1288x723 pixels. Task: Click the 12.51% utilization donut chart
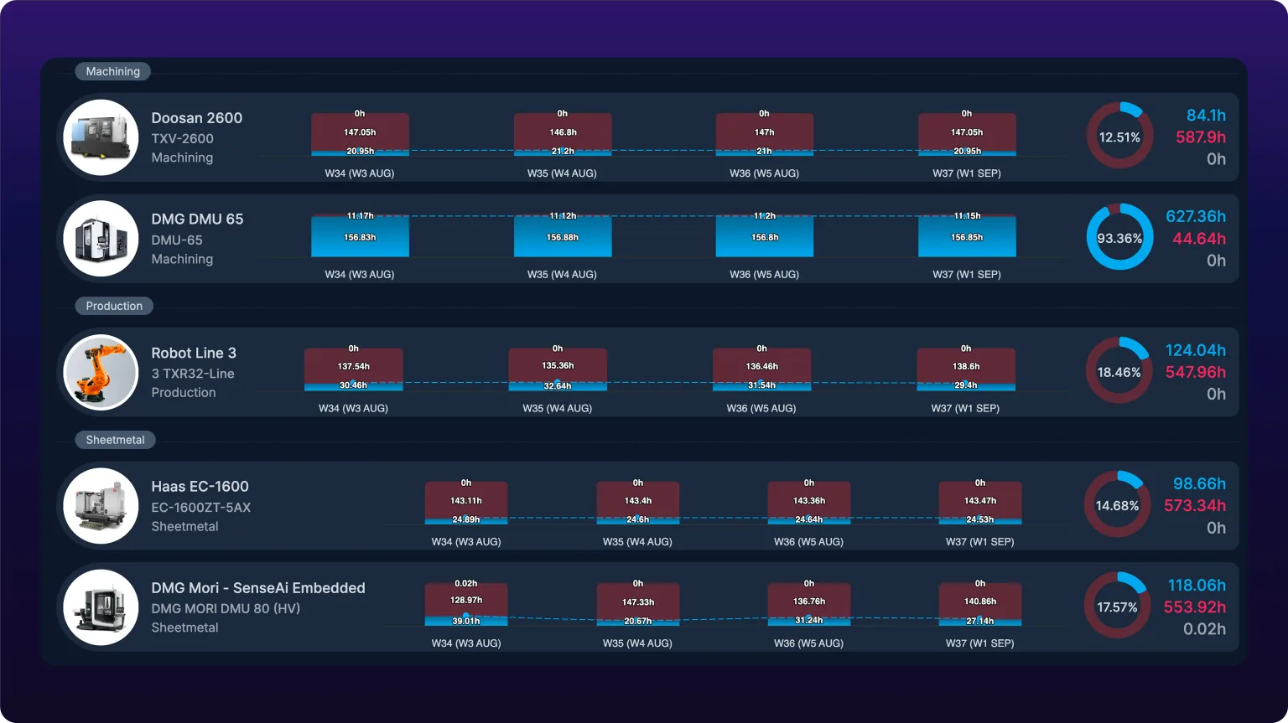click(1120, 136)
